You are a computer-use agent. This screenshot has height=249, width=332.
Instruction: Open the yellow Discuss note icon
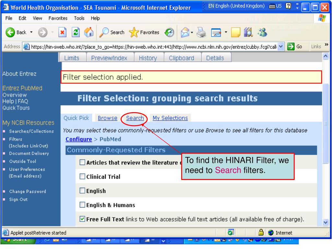pos(235,32)
